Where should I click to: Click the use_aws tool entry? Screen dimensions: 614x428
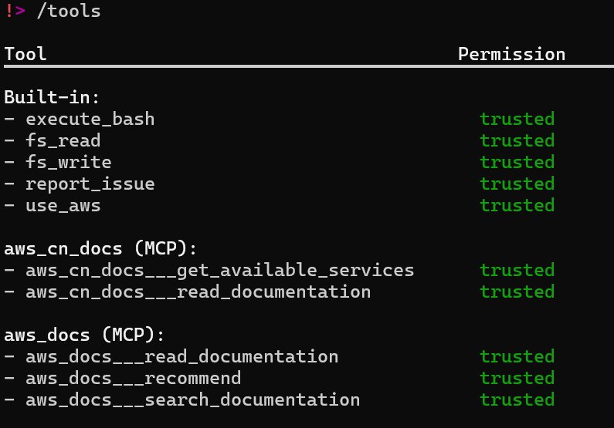[63, 206]
